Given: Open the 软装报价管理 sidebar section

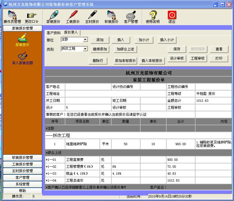Looking at the screenshot, I should (x=22, y=158).
